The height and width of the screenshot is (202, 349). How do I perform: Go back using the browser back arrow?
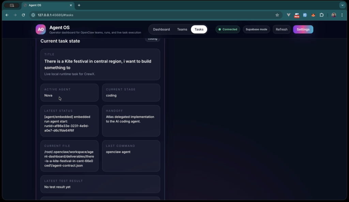coord(7,15)
